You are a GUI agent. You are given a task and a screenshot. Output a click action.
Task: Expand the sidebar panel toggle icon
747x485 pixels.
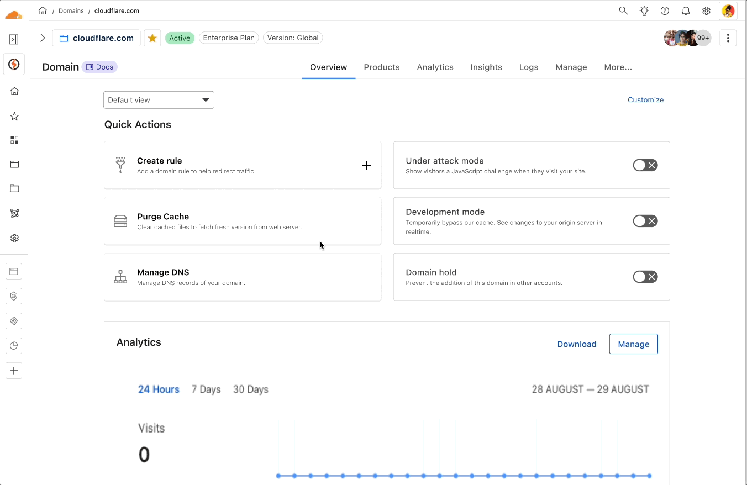(14, 39)
